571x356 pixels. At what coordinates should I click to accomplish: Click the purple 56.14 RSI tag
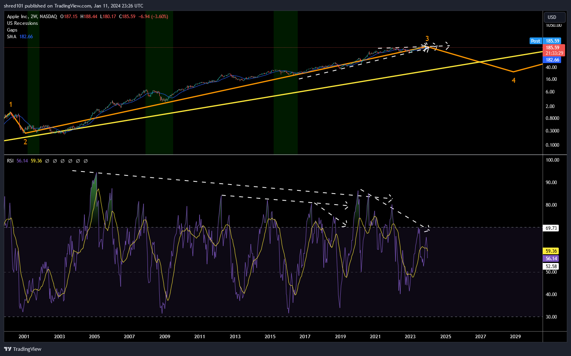(x=551, y=259)
